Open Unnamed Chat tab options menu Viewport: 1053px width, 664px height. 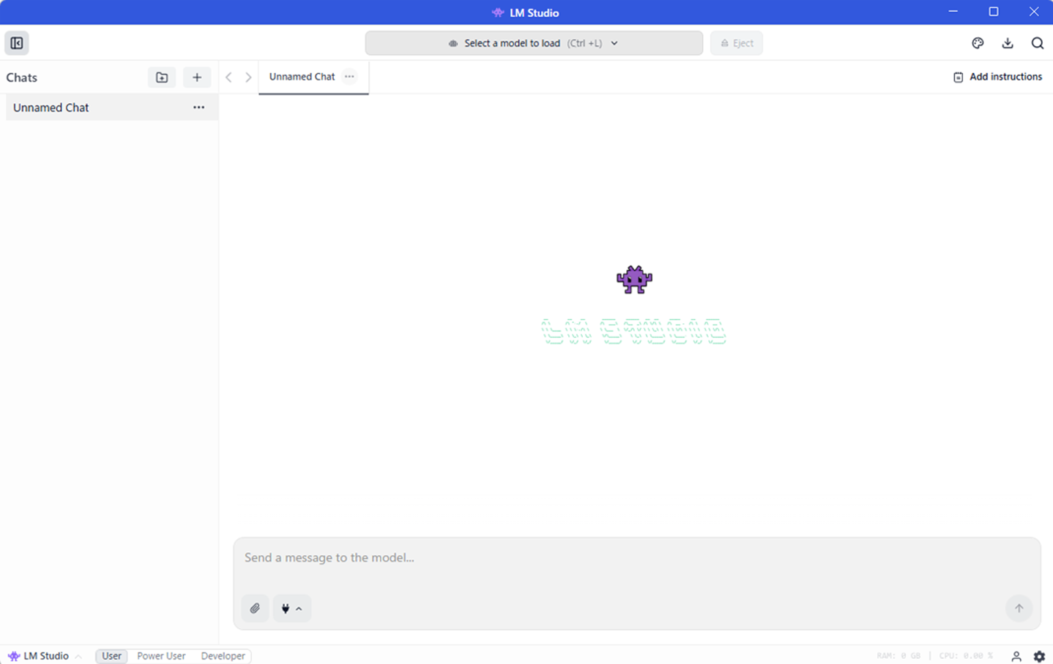tap(349, 77)
